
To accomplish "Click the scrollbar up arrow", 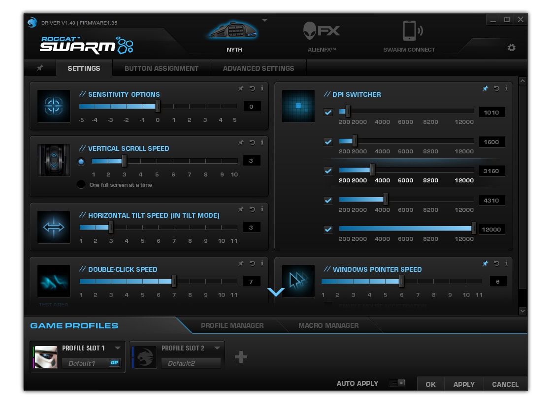I will 522,81.
